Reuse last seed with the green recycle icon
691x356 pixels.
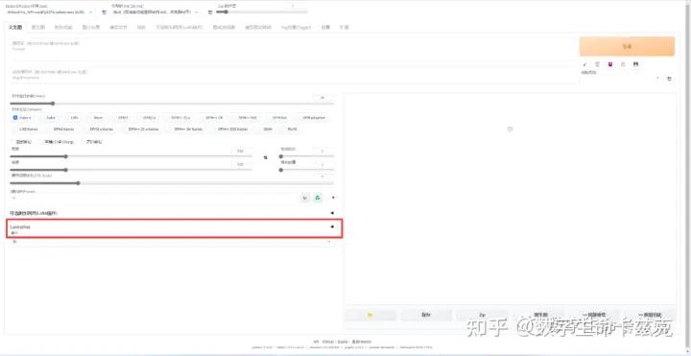click(x=318, y=198)
